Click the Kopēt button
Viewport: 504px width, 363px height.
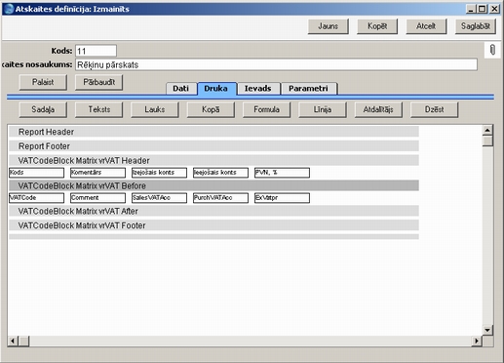pyautogui.click(x=377, y=26)
